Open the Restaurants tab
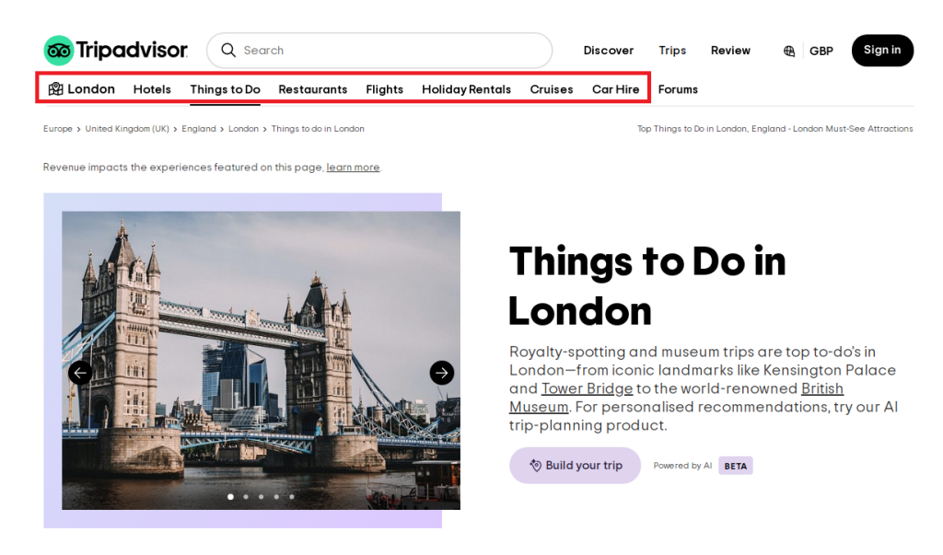943x555 pixels. tap(313, 89)
